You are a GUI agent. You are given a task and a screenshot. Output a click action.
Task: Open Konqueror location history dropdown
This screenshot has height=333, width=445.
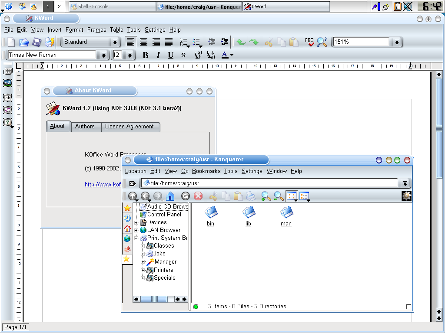(405, 183)
